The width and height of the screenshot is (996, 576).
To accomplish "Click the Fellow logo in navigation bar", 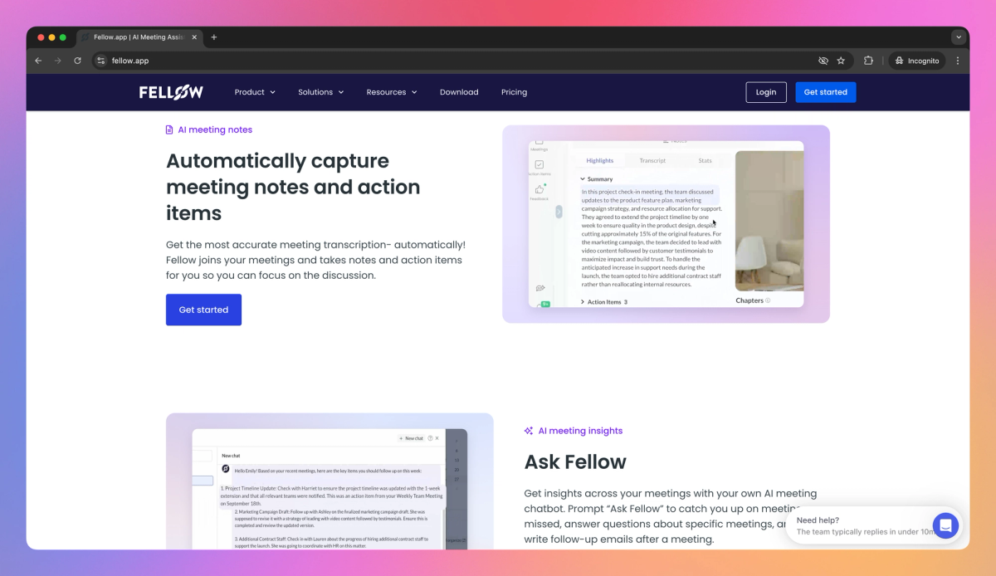I will [x=171, y=92].
